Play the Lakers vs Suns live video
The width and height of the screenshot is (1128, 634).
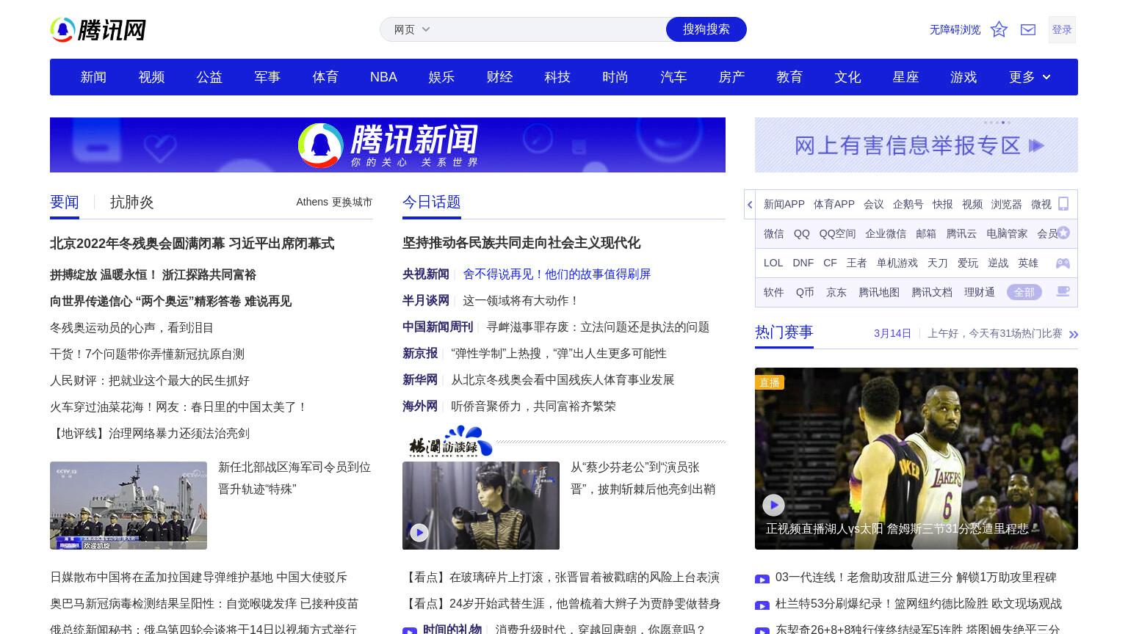point(773,505)
